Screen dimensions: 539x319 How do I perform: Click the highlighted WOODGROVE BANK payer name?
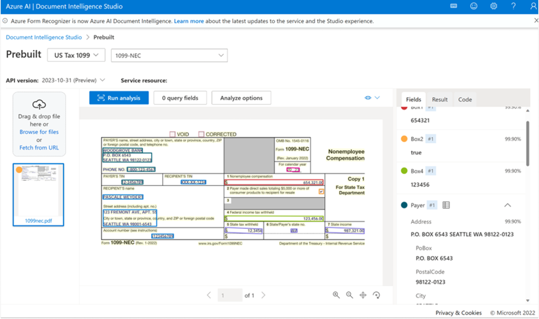click(122, 150)
